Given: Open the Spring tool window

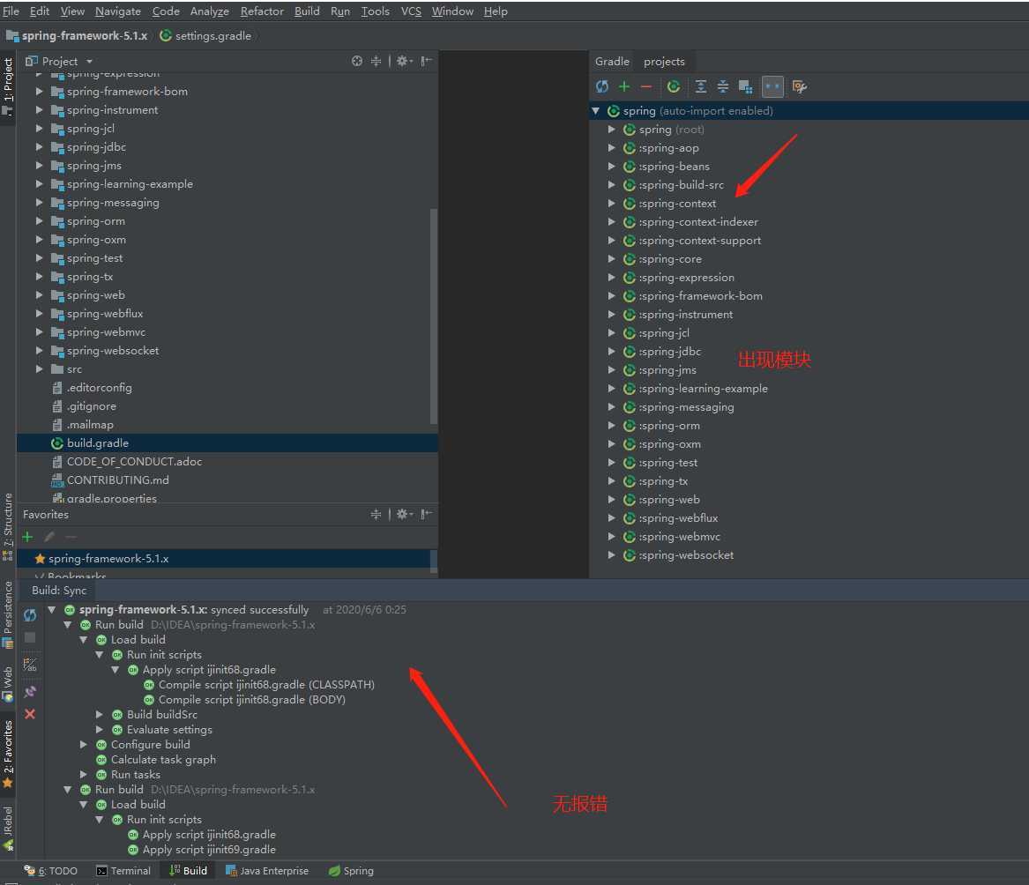Looking at the screenshot, I should 351,871.
